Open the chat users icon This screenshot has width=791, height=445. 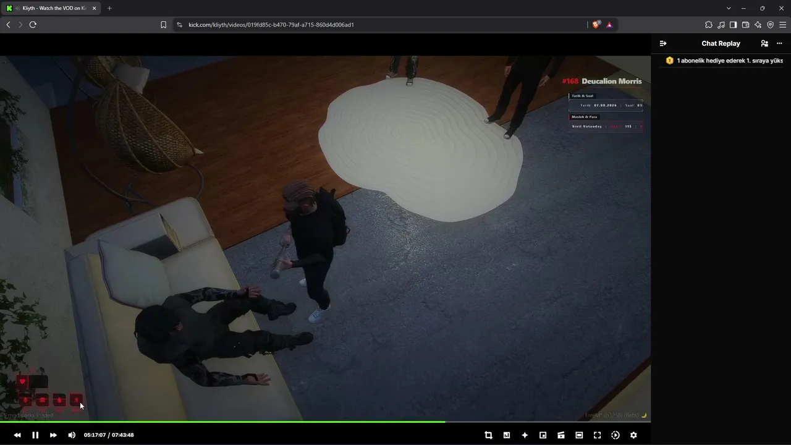764,43
